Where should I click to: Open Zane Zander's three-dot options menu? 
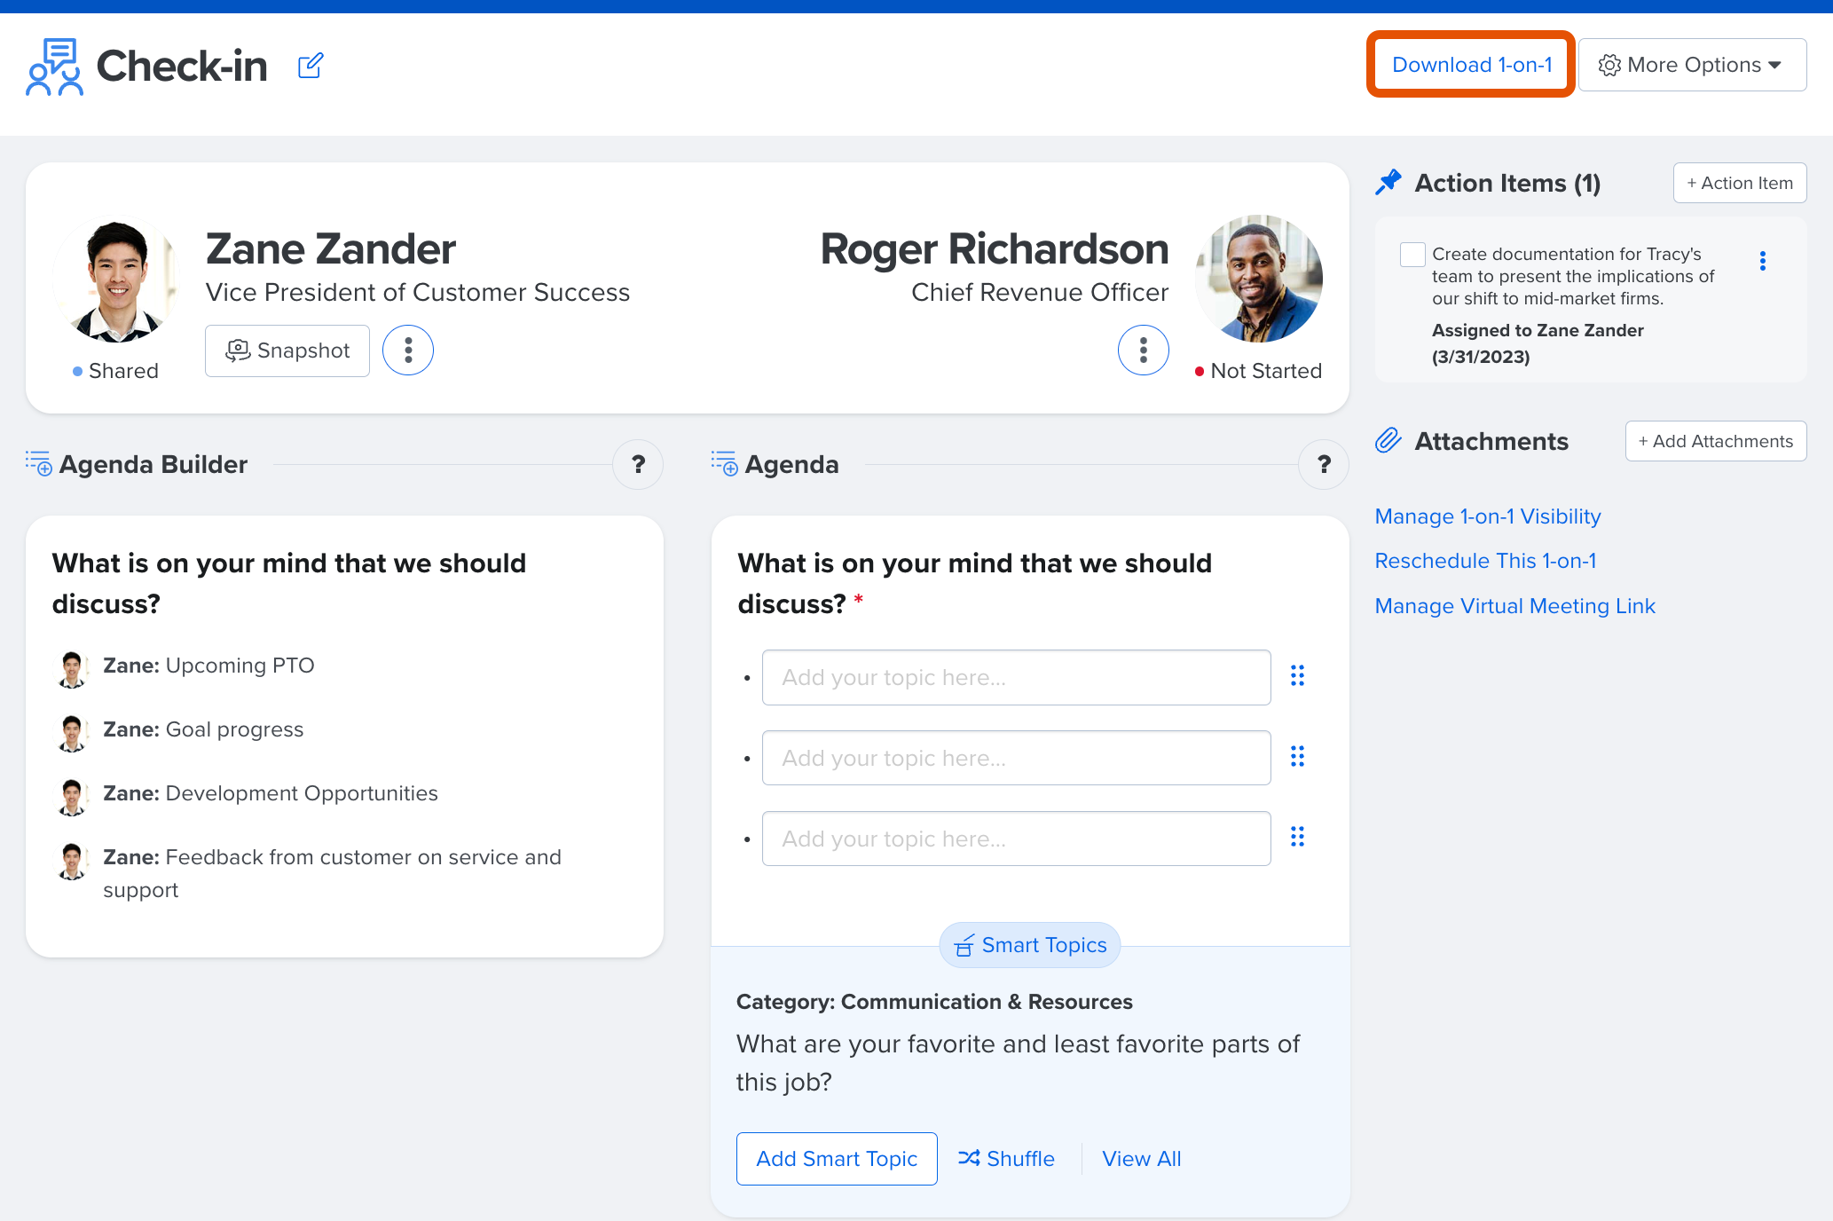pyautogui.click(x=408, y=351)
